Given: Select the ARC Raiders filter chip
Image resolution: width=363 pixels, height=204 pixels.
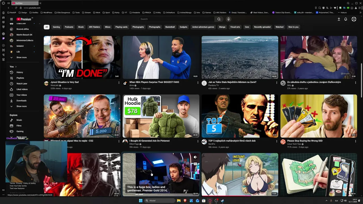Looking at the screenshot, I should [x=94, y=27].
